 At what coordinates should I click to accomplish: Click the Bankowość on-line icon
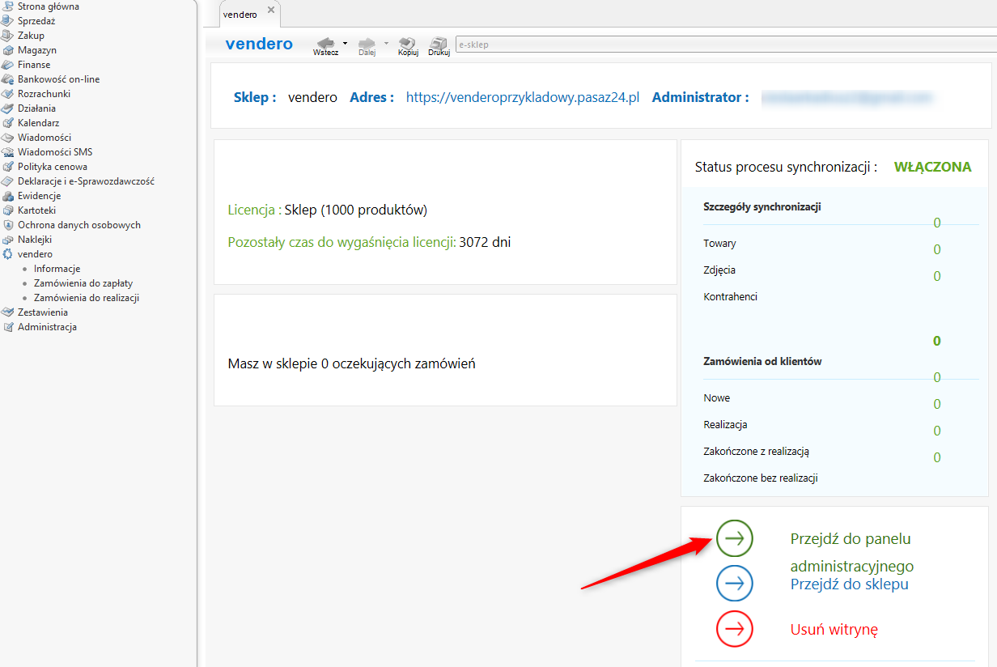point(8,79)
